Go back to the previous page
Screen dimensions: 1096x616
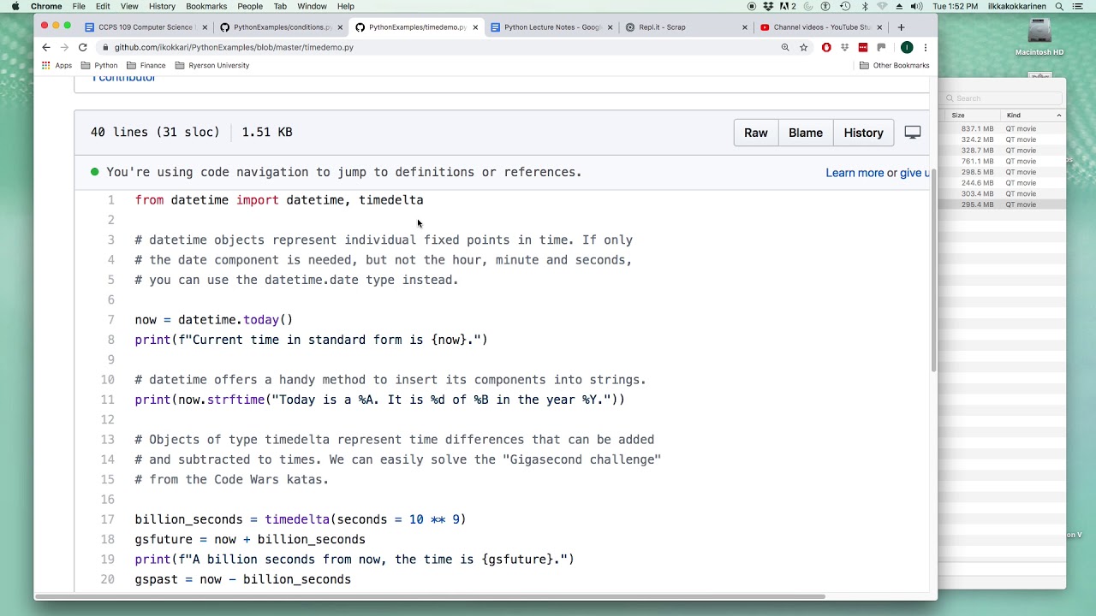[46, 48]
